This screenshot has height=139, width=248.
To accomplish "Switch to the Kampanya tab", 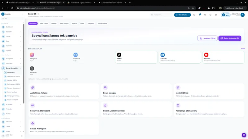I will (91, 23).
